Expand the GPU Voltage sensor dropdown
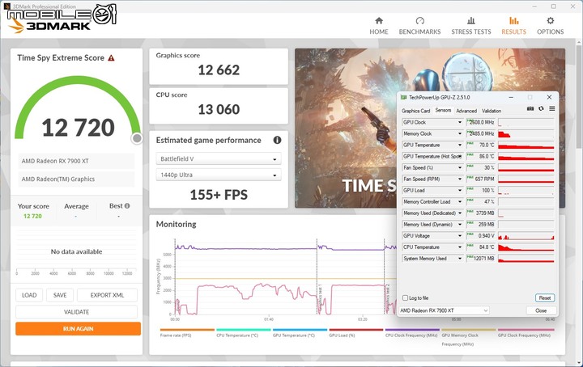The height and width of the screenshot is (367, 583). point(460,235)
